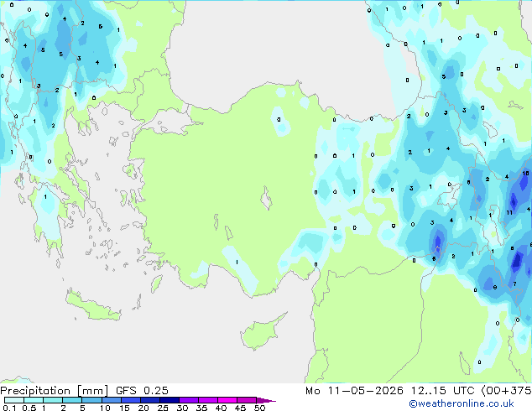The image size is (532, 411).
Task: Pick the 40–45 mm magenta legend swatch
Action: 227,400
